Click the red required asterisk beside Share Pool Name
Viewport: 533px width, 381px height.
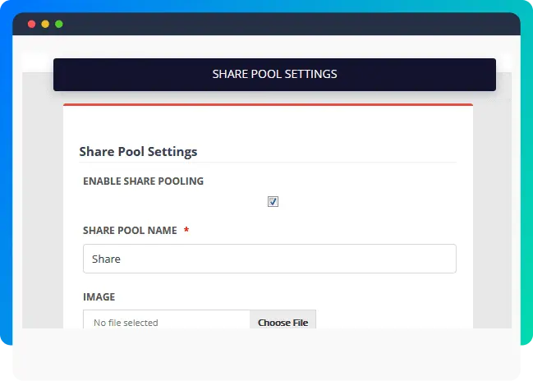point(186,231)
